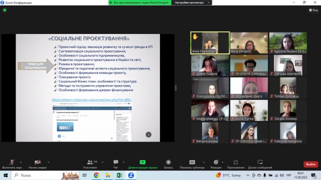Open Приложения apps panel
Image resolution: width=321 pixels, height=180 pixels.
pyautogui.click(x=236, y=164)
